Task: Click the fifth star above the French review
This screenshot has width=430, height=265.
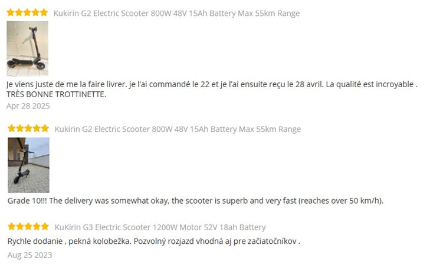Action: pyautogui.click(x=44, y=12)
